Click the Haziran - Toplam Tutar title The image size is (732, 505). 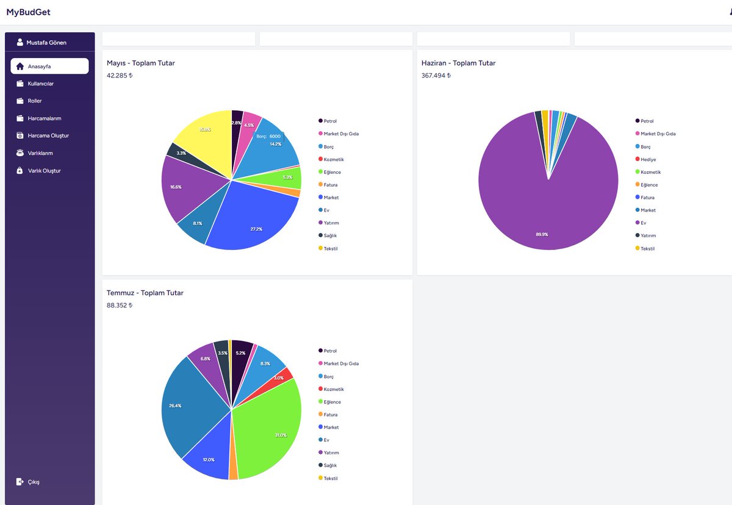click(x=459, y=63)
